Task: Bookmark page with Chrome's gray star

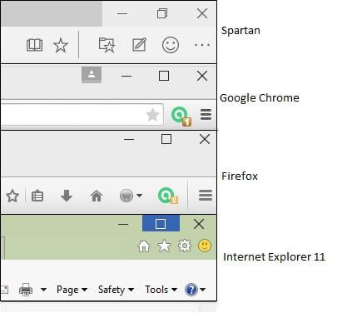Action: pyautogui.click(x=152, y=115)
